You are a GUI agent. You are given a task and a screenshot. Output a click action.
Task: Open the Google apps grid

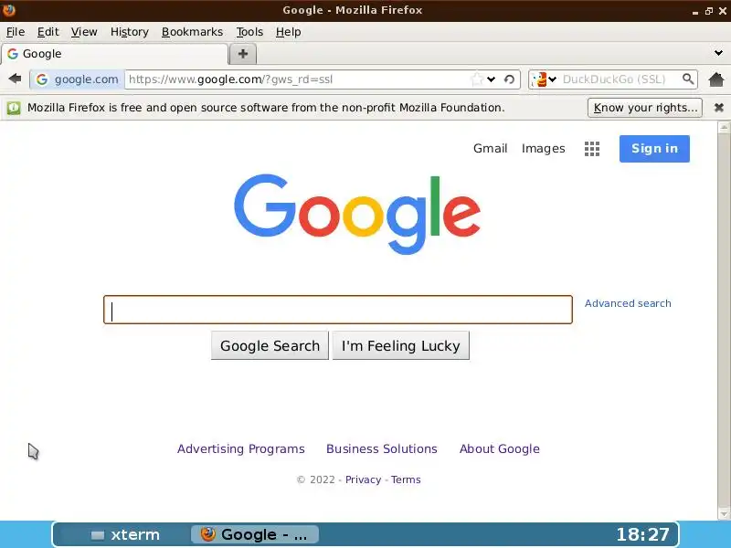(592, 149)
